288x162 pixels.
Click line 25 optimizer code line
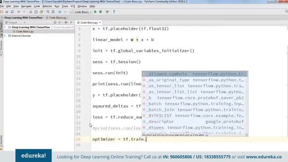pos(119,139)
